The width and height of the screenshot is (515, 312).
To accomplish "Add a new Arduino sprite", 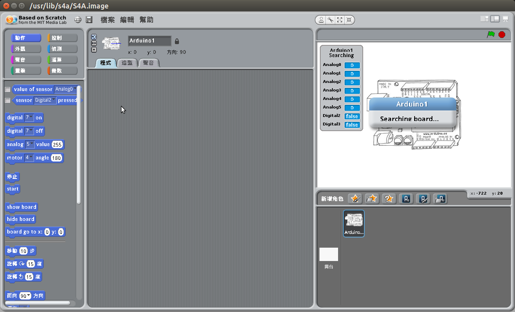I will click(406, 198).
